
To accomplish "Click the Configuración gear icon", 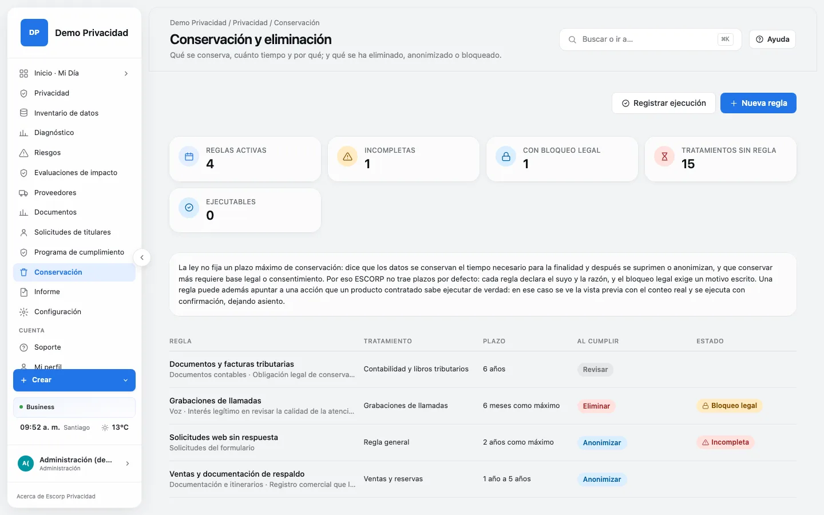I will tap(23, 312).
